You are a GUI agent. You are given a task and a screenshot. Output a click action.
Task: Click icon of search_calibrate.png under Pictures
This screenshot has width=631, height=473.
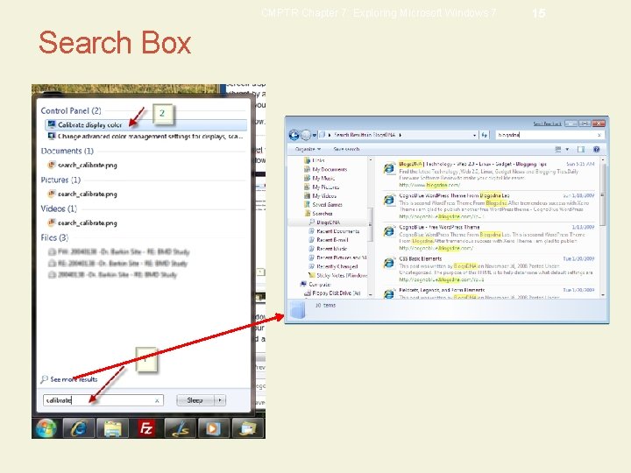[x=52, y=194]
